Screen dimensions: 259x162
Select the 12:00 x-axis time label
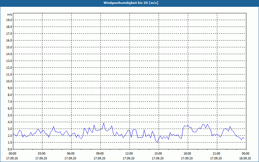point(129,153)
